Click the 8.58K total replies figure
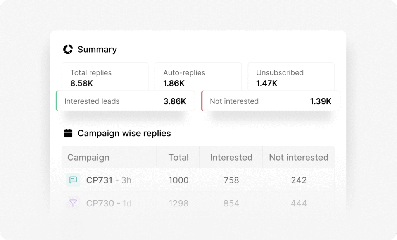Image resolution: width=397 pixels, height=240 pixels. coord(82,83)
